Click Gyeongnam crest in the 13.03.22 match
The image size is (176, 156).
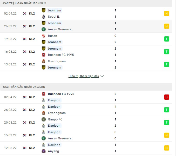tap(43, 61)
